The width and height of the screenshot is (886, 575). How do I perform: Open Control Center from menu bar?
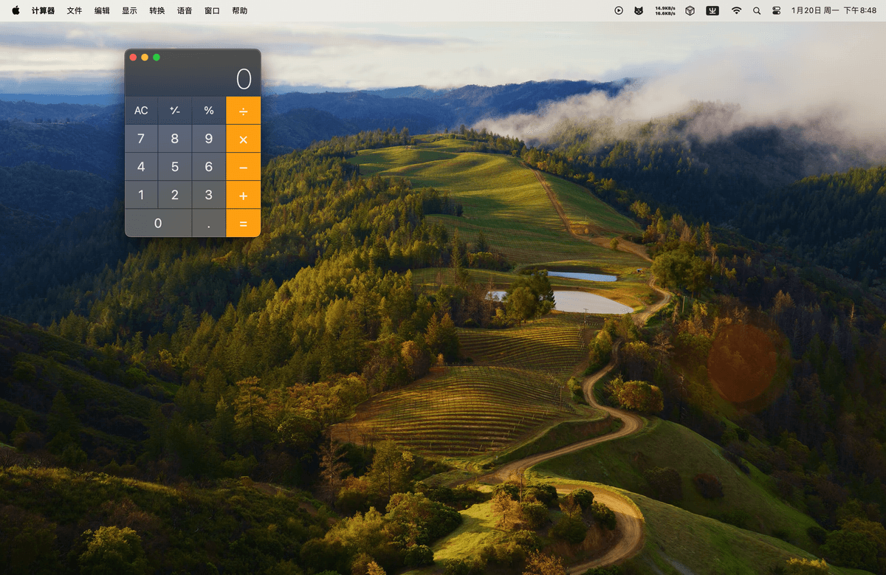tap(776, 11)
